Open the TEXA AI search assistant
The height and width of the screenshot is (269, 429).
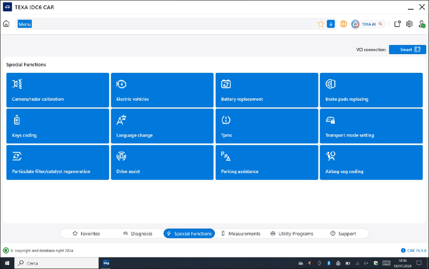[x=367, y=24]
